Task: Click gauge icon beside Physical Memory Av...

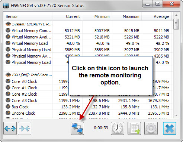Action: pyautogui.click(x=8, y=56)
